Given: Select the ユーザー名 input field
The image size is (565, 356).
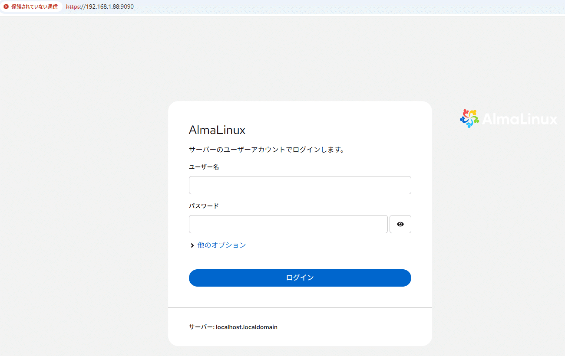Looking at the screenshot, I should click(300, 185).
